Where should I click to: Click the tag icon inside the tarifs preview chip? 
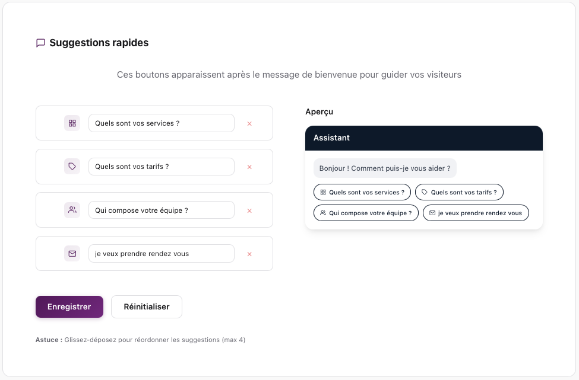point(423,192)
